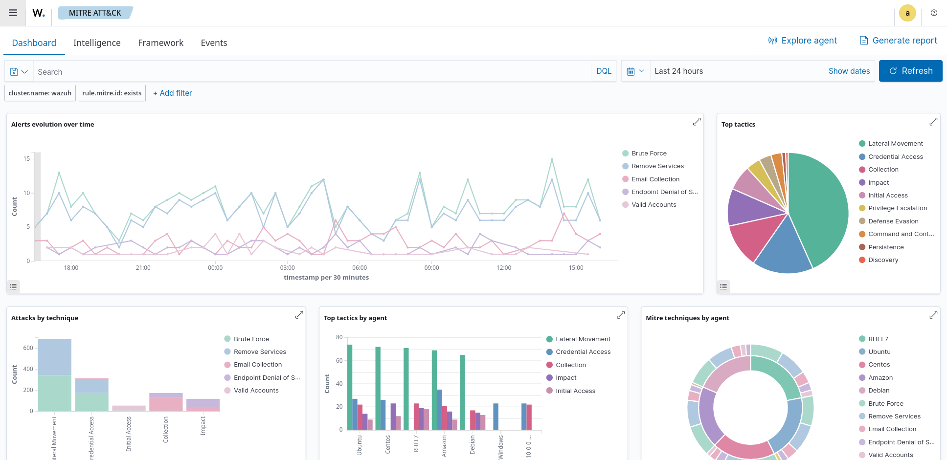The image size is (947, 460).
Task: Switch to the Intelligence tab
Action: click(x=97, y=43)
